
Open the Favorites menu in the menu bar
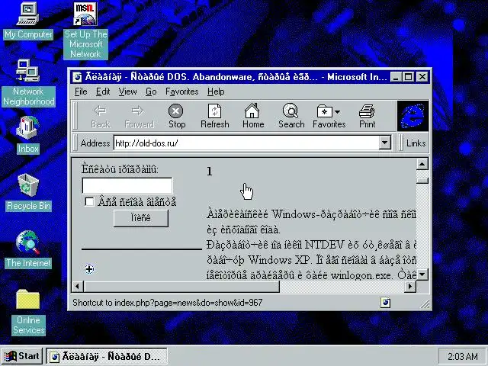[181, 91]
